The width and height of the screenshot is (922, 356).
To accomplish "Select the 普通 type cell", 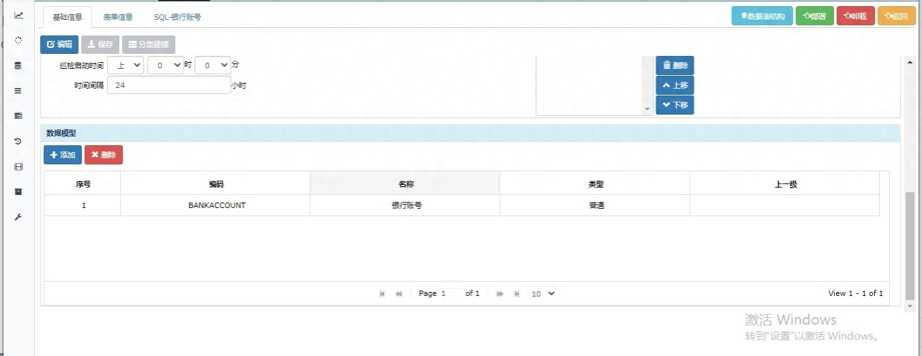I will coord(595,205).
